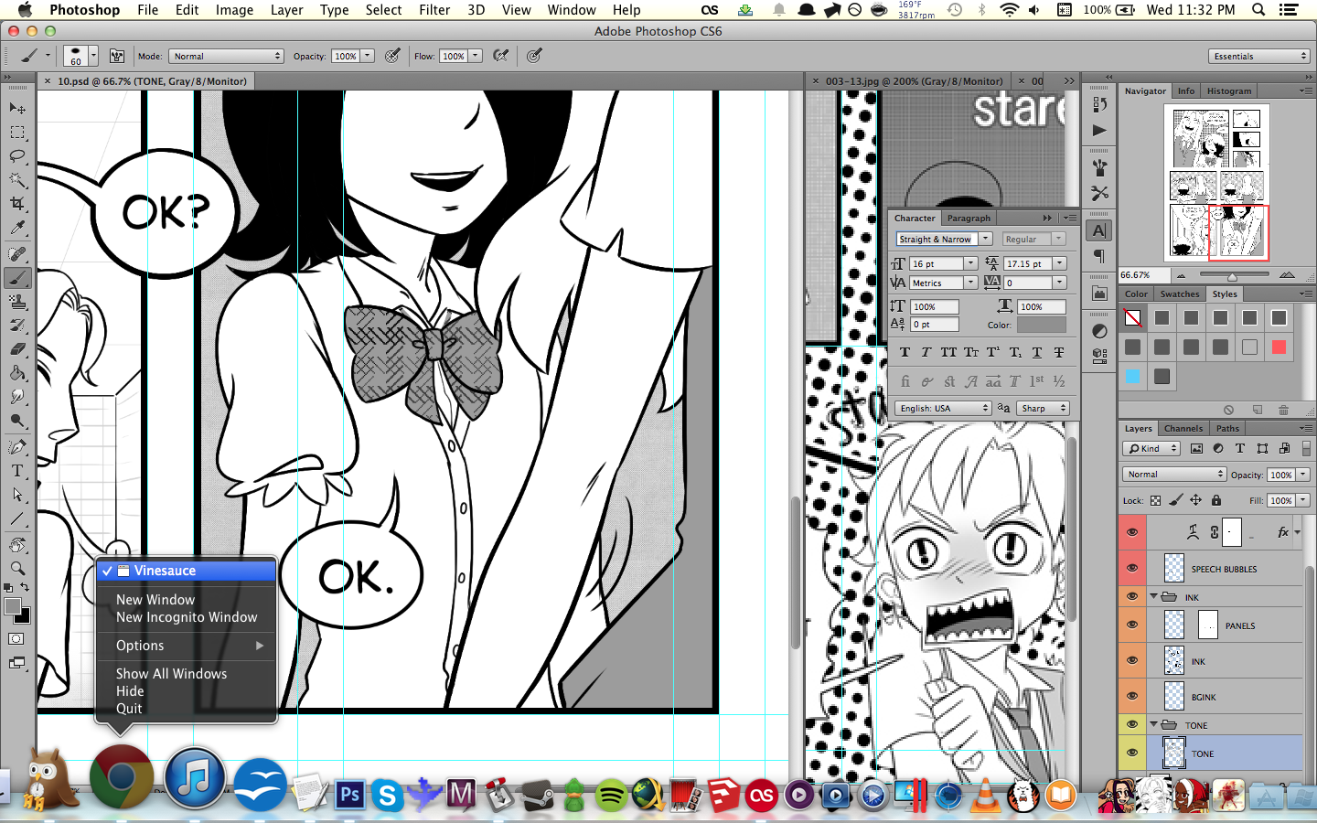Filter layers by type layers icon
This screenshot has width=1317, height=823.
[1240, 448]
